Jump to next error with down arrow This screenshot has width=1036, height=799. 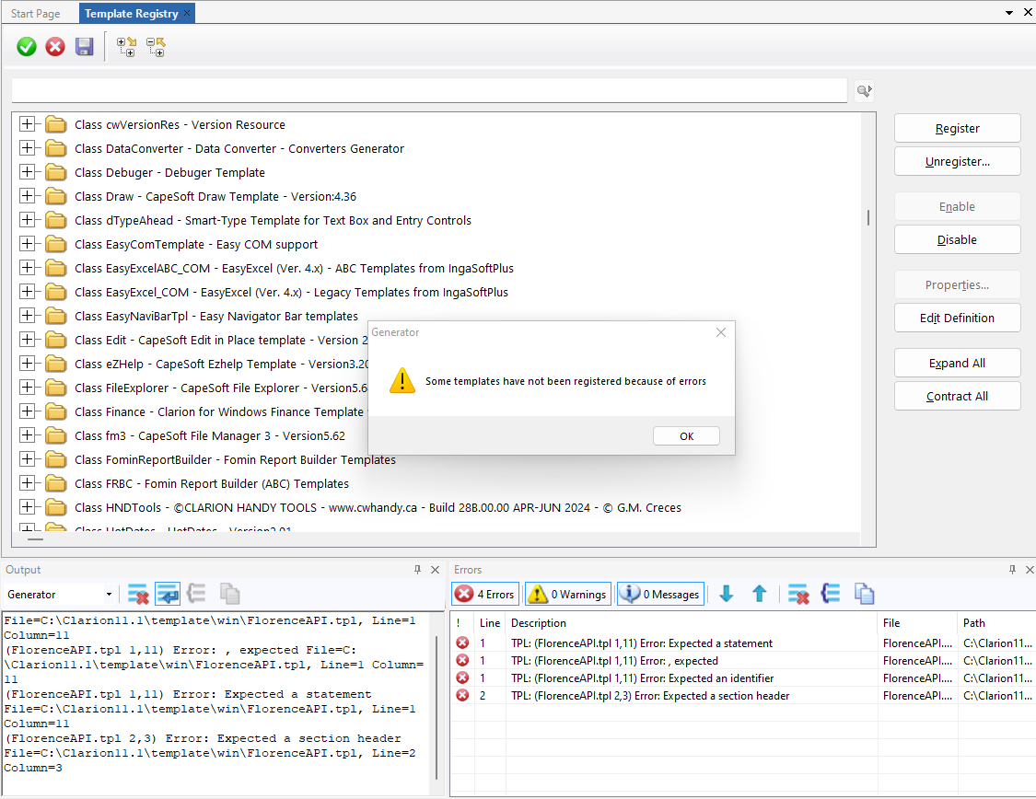(726, 595)
